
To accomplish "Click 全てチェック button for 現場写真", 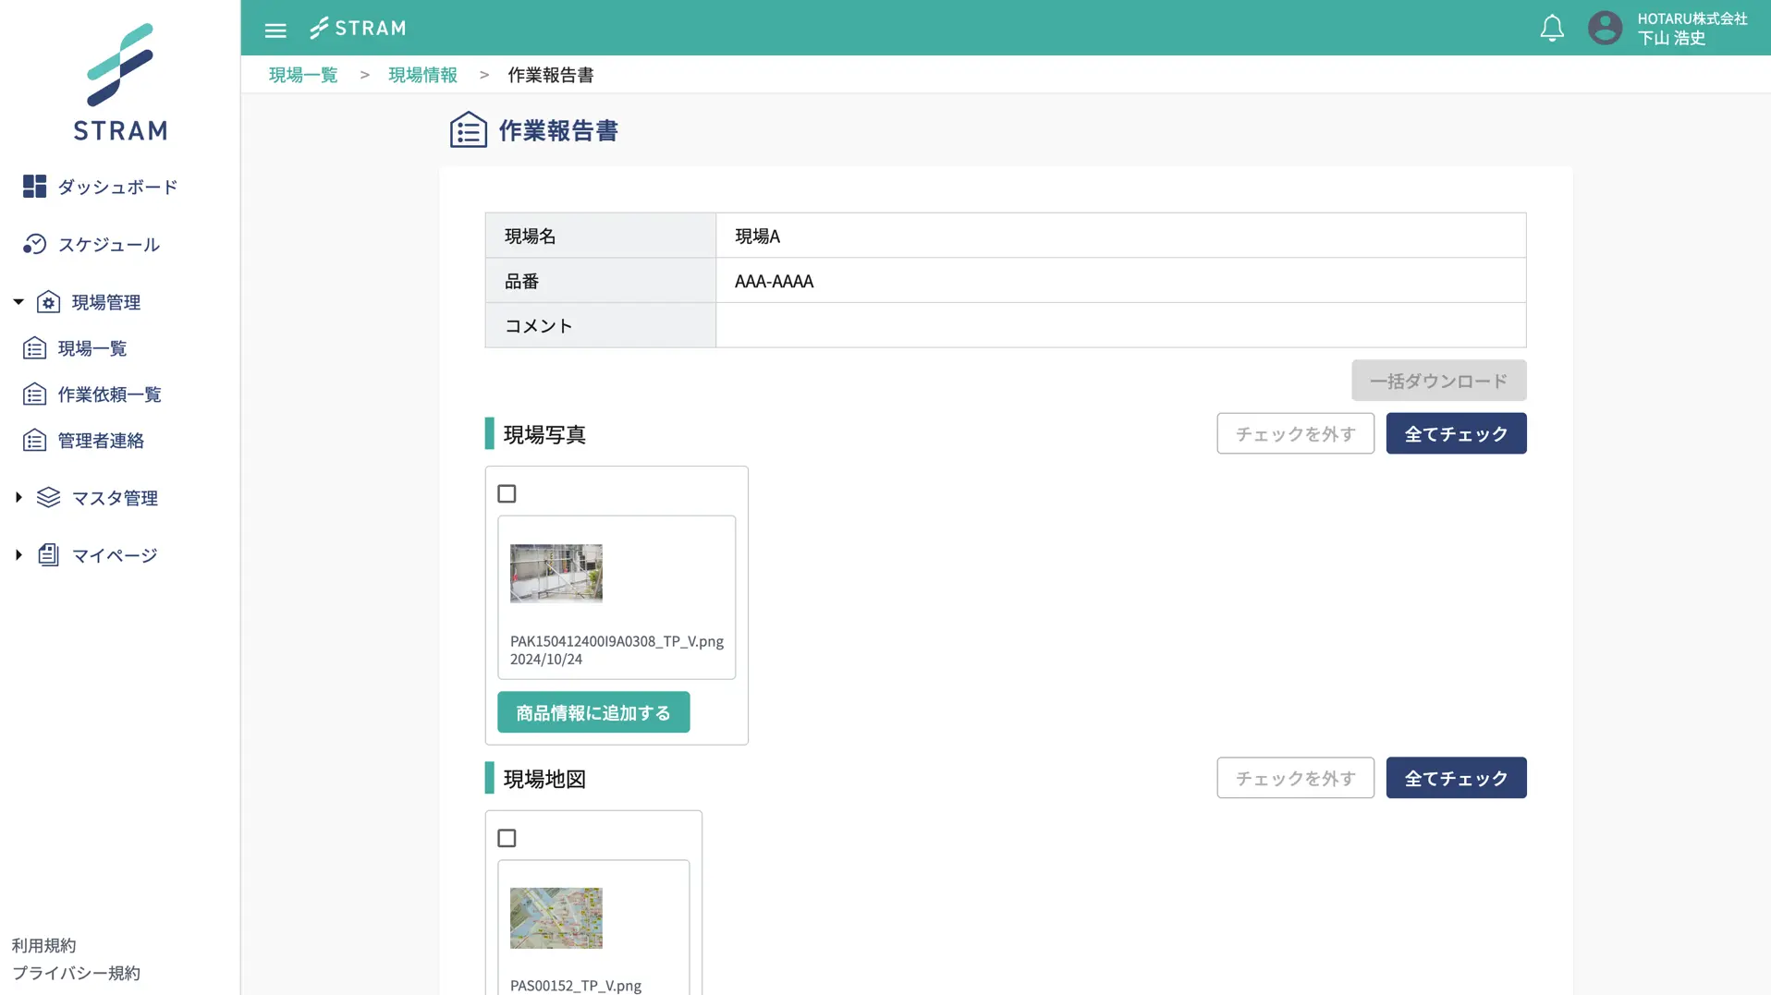I will [x=1456, y=433].
